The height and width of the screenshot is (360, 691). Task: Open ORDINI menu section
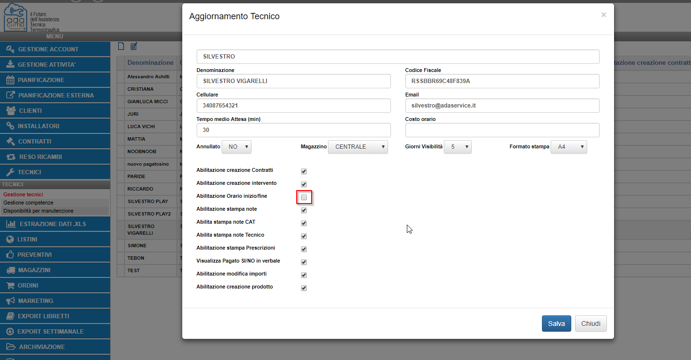(55, 286)
